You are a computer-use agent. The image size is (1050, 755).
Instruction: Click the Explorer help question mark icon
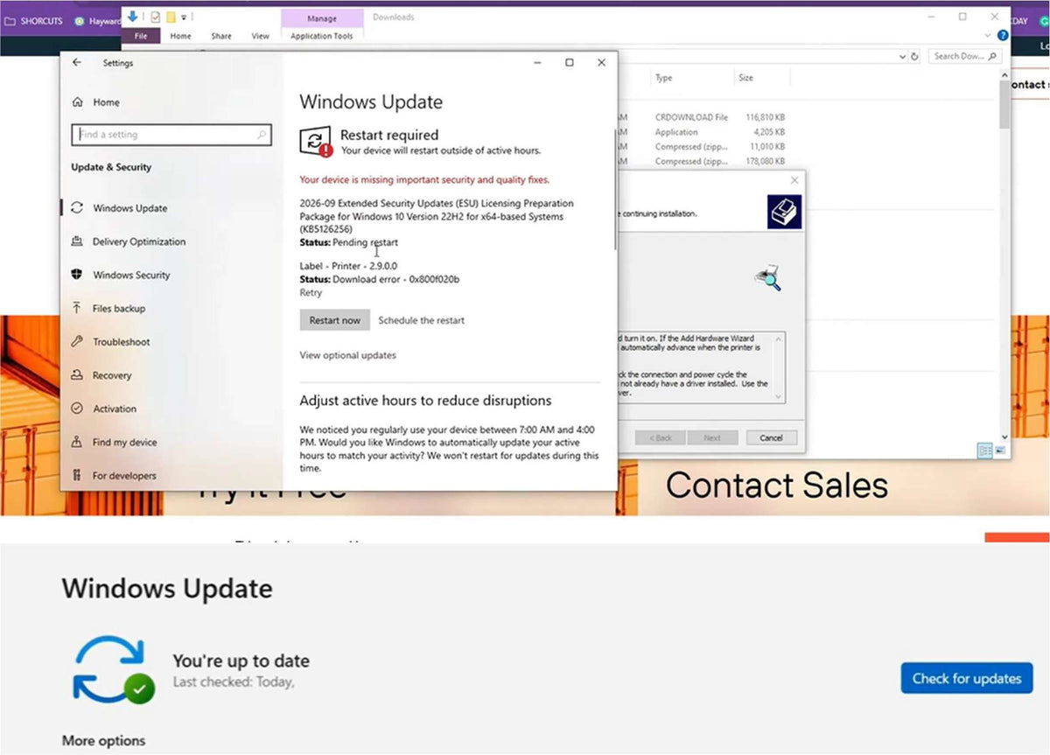1003,36
